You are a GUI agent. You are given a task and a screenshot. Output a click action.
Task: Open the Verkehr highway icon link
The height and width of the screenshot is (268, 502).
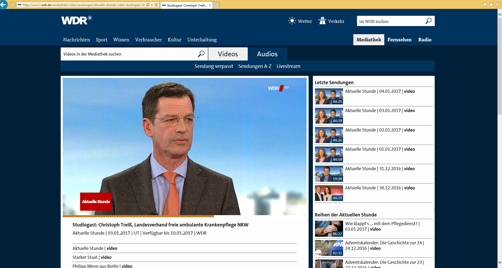point(322,21)
